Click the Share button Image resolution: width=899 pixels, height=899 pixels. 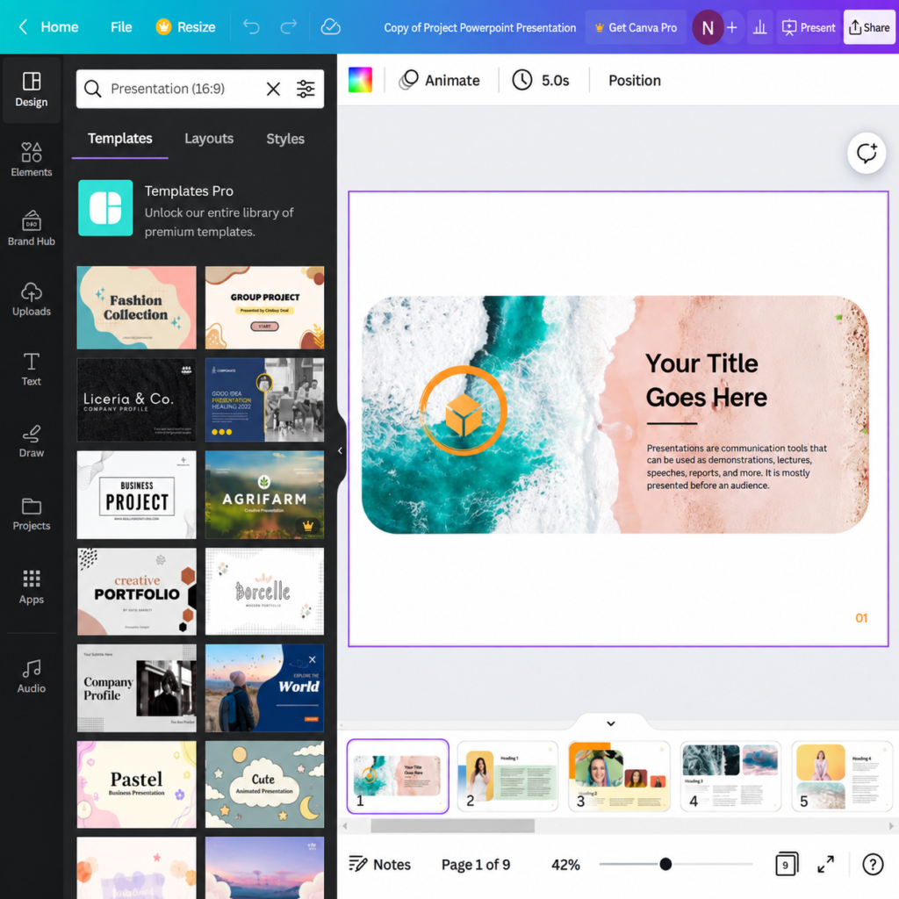[869, 27]
